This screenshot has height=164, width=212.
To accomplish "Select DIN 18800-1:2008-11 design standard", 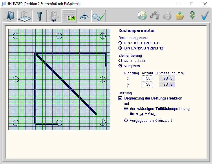I will (x=120, y=43).
